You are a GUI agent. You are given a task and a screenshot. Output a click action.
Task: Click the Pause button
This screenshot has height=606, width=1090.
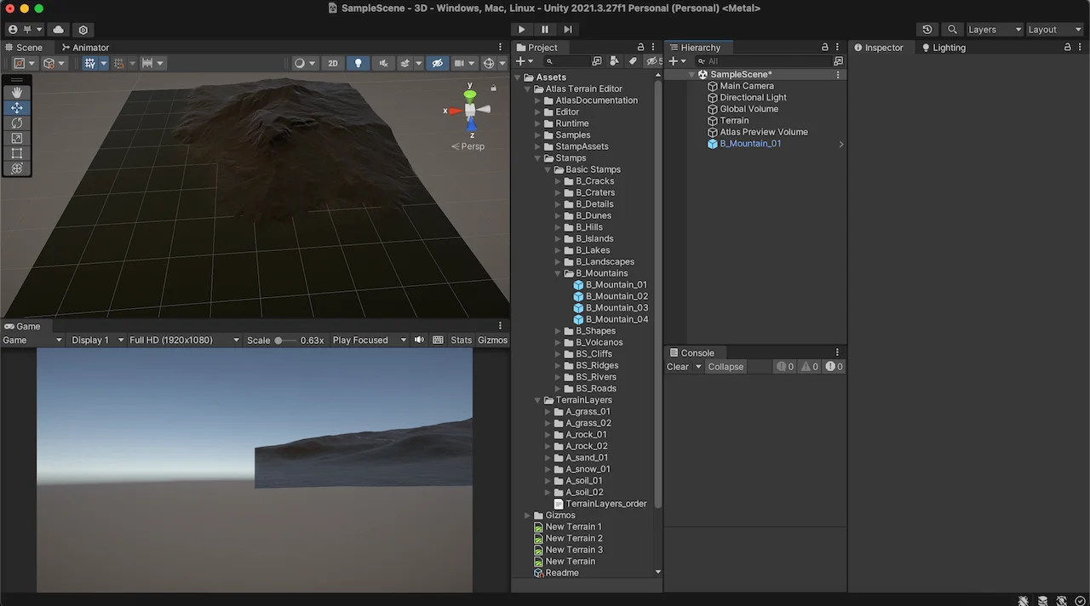pyautogui.click(x=545, y=30)
